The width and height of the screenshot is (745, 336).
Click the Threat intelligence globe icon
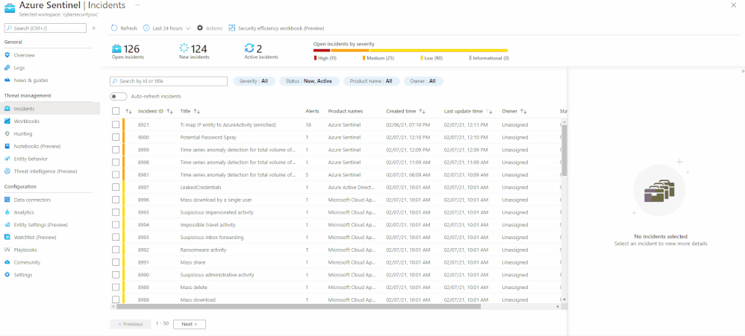tap(7, 171)
